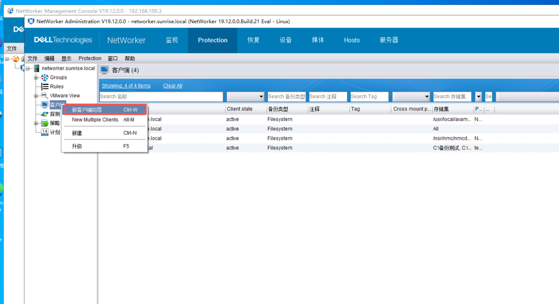Click the Clear All link
Image resolution: width=559 pixels, height=304 pixels.
click(x=172, y=86)
